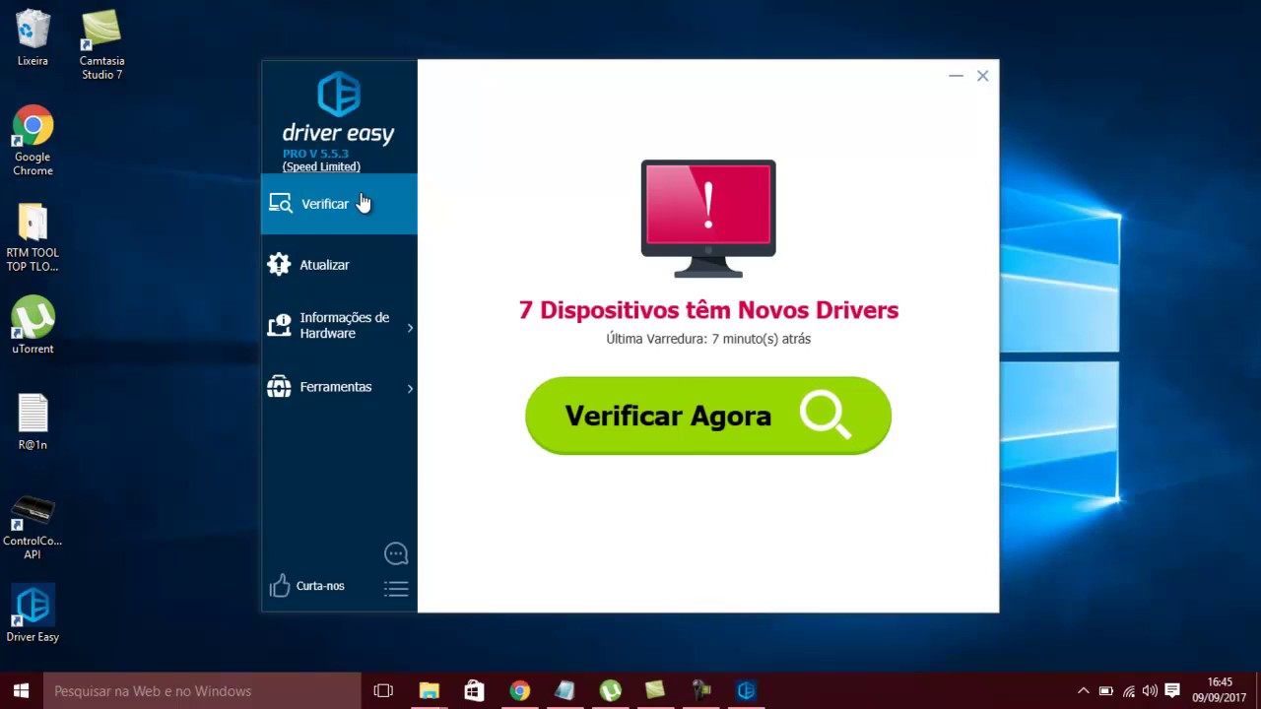Viewport: 1261px width, 709px height.
Task: Open Task View on the taskbar
Action: pyautogui.click(x=383, y=690)
